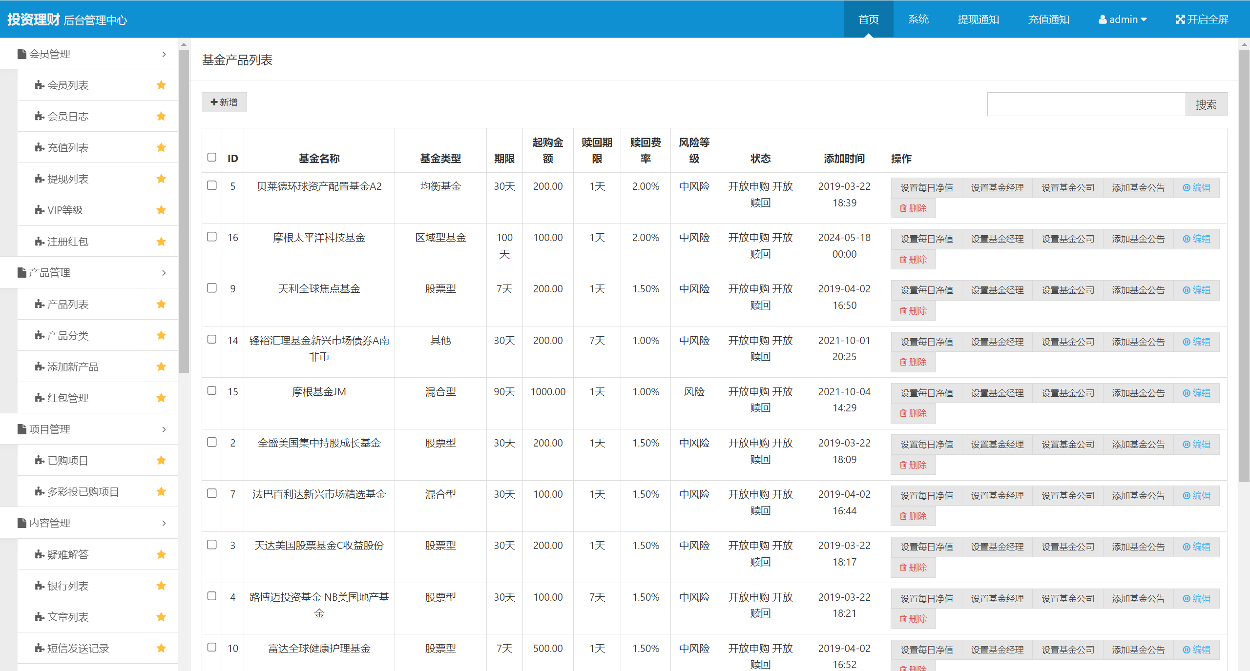The width and height of the screenshot is (1250, 671).
Task: Select the checkbox for 天利全球焦点基金 row
Action: tap(211, 288)
